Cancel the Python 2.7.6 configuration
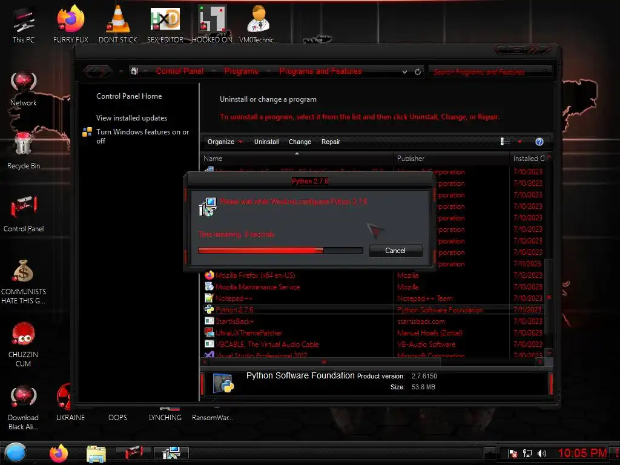The width and height of the screenshot is (620, 465). point(395,251)
